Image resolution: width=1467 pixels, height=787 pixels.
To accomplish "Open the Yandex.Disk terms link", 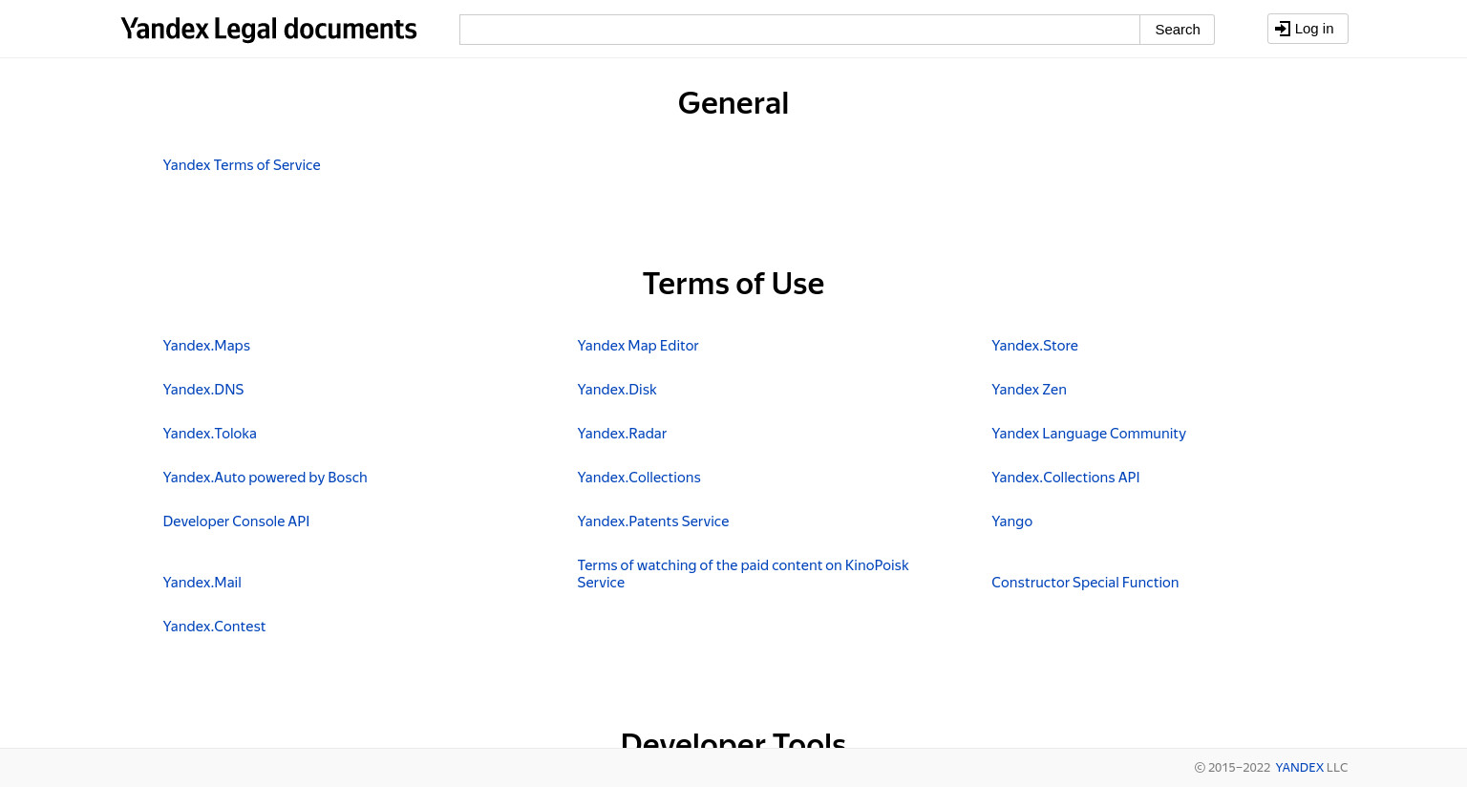I will [617, 390].
